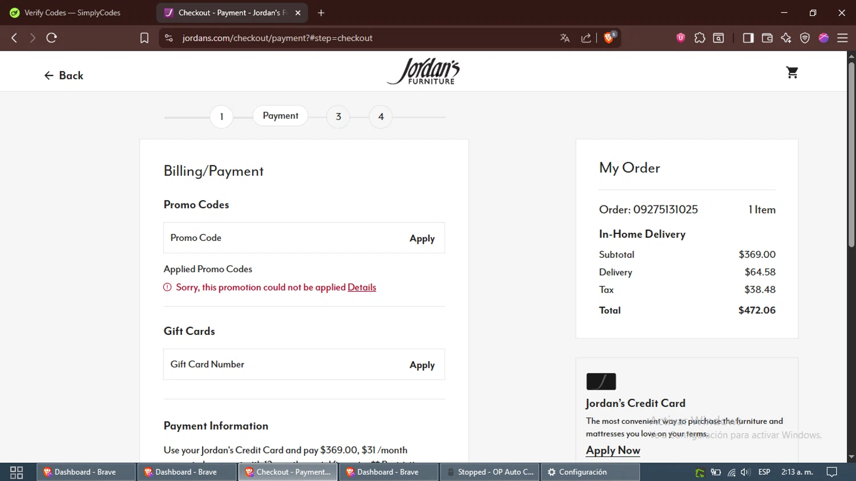The width and height of the screenshot is (856, 481).
Task: Open a new browser tab
Action: coord(321,13)
